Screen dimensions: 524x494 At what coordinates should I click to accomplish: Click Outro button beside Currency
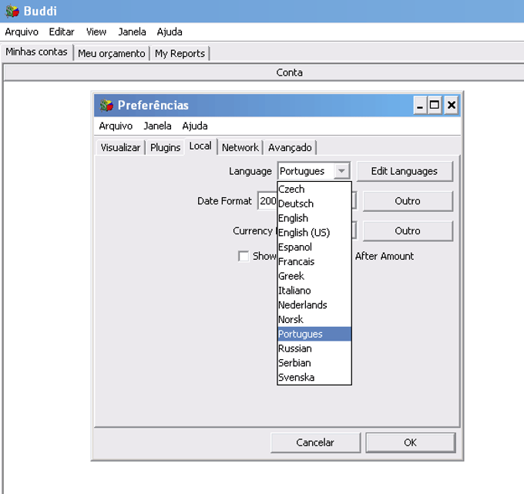408,230
